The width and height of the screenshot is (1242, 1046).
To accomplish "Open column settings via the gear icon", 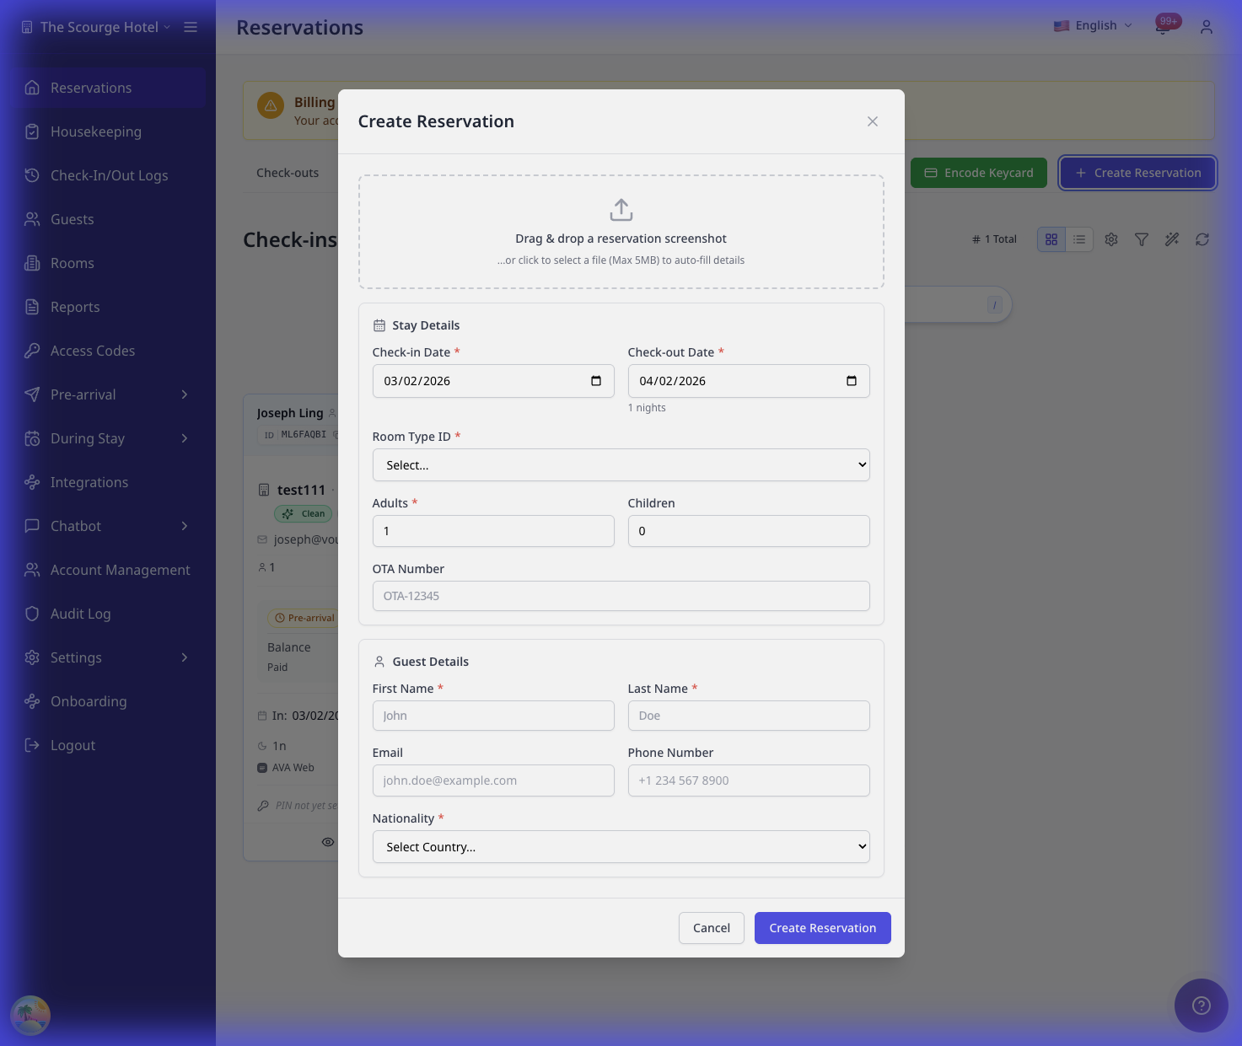I will (1110, 239).
